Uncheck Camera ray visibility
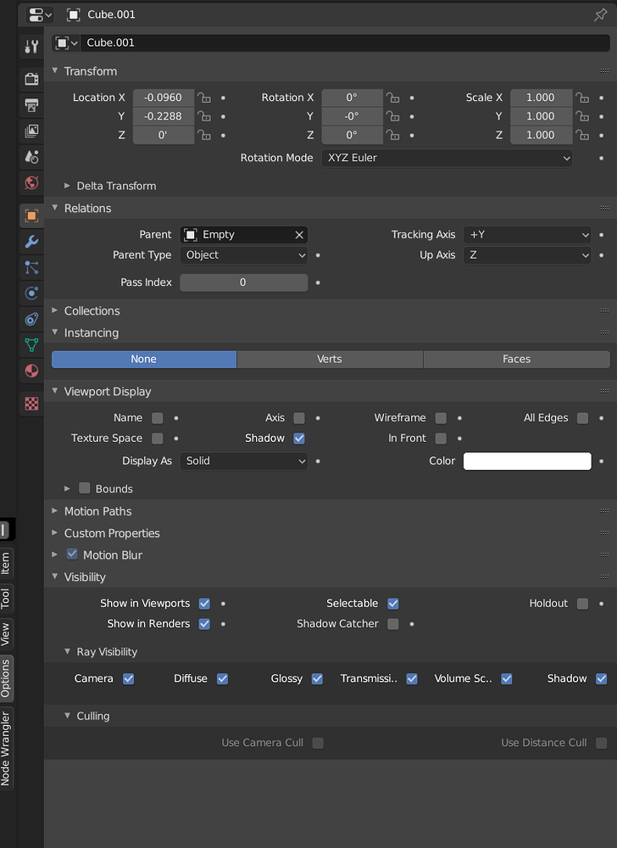The height and width of the screenshot is (848, 617). click(x=128, y=678)
